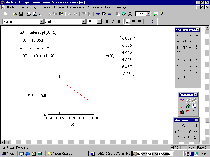Expand the 125% zoom dropdown

coord(148,14)
